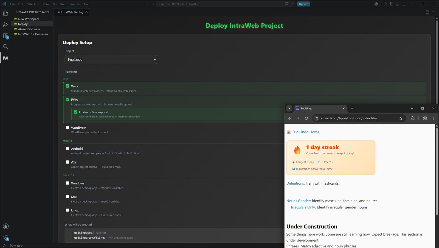439x248 pixels.
Task: Open the Extensions view
Action: tap(5, 36)
